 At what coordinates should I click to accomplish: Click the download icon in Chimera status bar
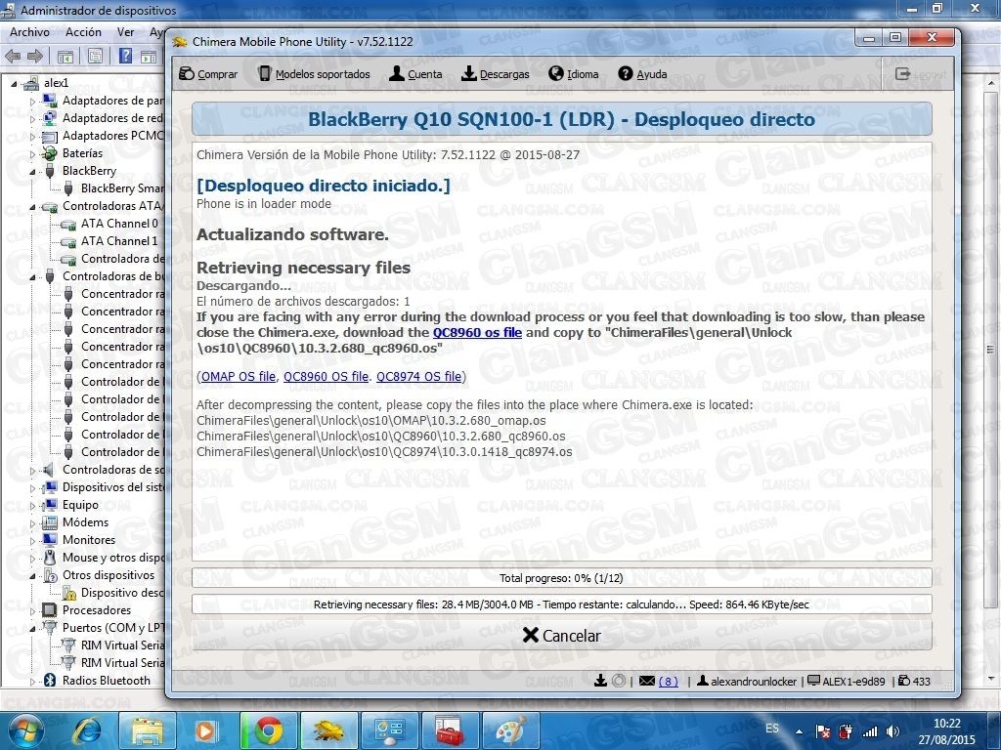(x=600, y=681)
